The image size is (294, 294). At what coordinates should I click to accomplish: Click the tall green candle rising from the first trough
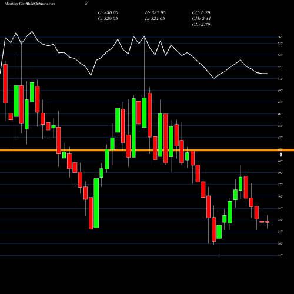point(96,203)
